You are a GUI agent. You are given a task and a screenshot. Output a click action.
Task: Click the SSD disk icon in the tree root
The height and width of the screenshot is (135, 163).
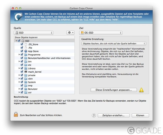click(x=23, y=41)
